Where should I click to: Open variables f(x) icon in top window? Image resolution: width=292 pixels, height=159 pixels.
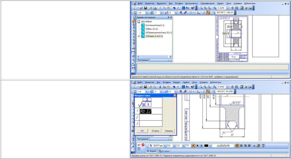coord(187,8)
